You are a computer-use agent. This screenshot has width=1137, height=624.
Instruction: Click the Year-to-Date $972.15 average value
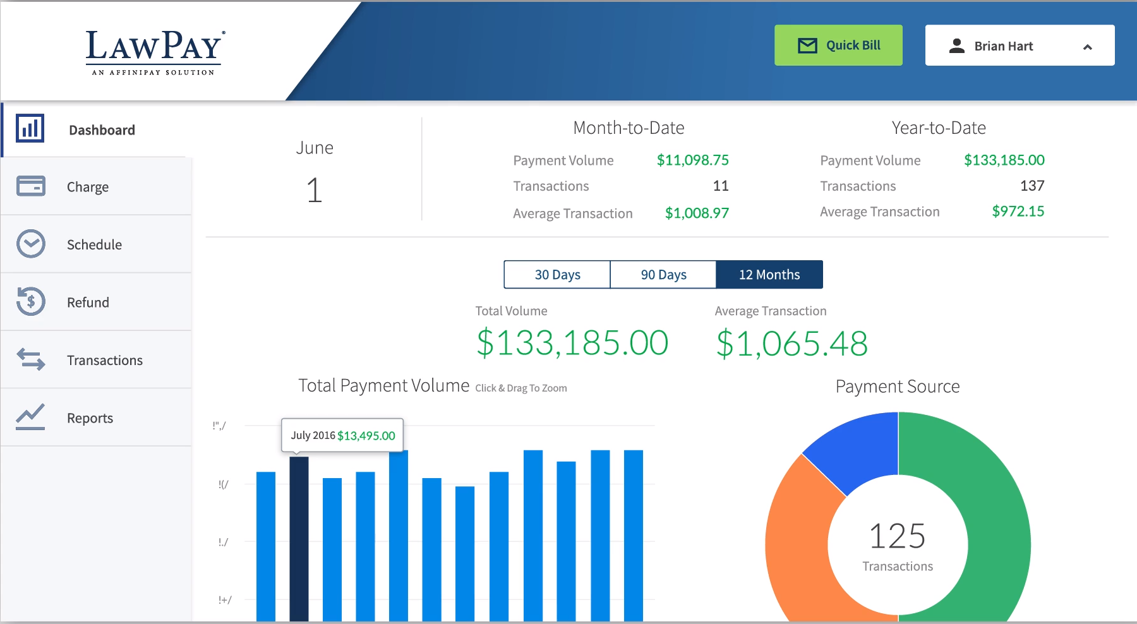click(1018, 212)
